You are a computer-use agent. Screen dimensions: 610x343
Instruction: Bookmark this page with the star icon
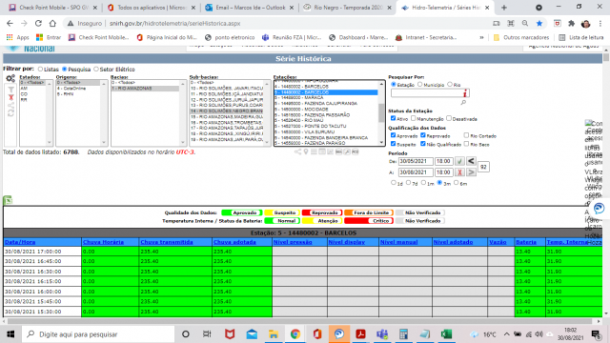click(539, 23)
